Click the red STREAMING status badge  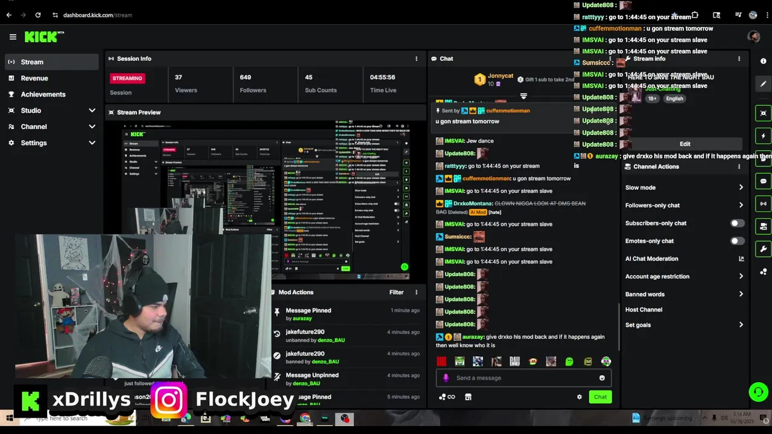click(x=127, y=78)
